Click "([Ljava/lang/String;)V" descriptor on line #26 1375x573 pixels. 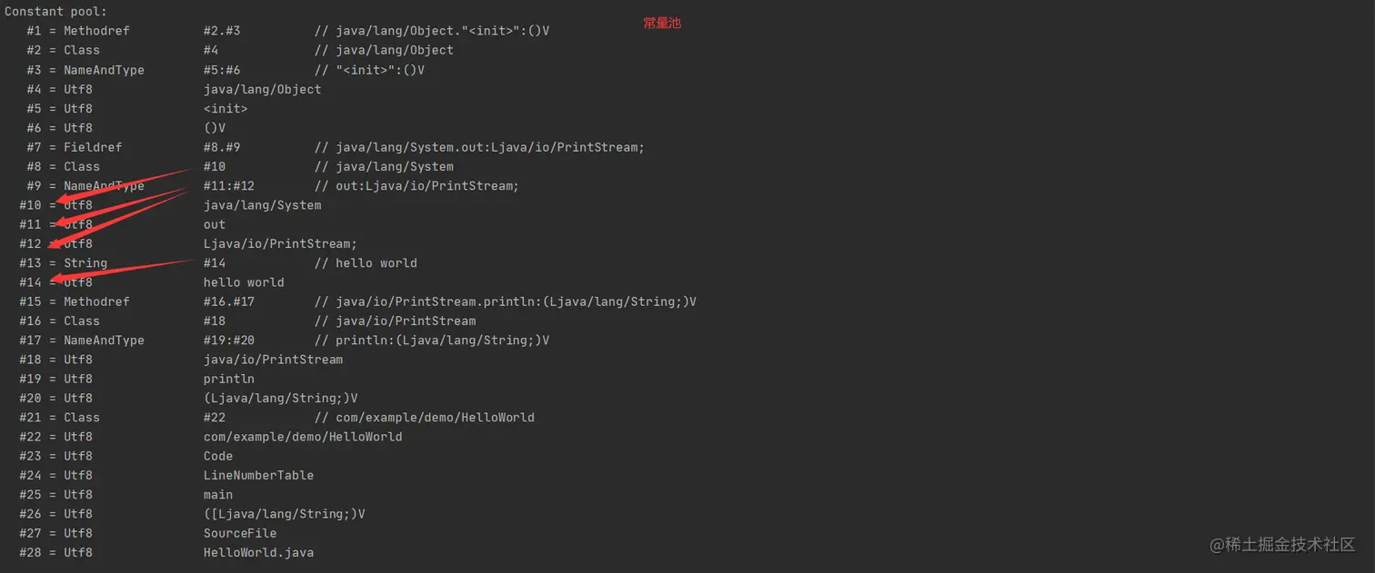pyautogui.click(x=284, y=514)
